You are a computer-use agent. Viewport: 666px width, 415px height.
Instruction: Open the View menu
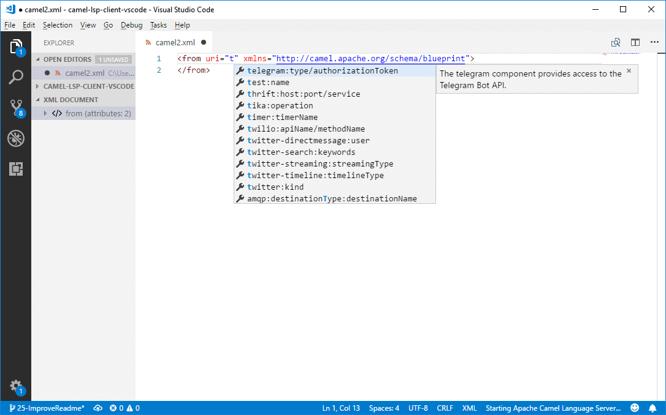tap(88, 25)
